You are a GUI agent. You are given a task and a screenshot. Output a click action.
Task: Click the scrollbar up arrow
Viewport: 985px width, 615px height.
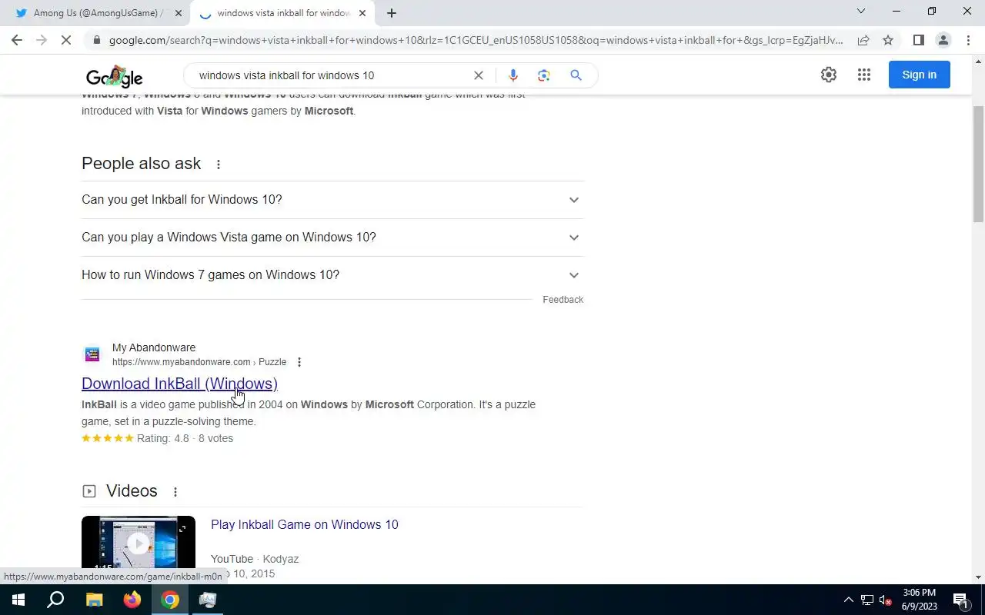(979, 60)
